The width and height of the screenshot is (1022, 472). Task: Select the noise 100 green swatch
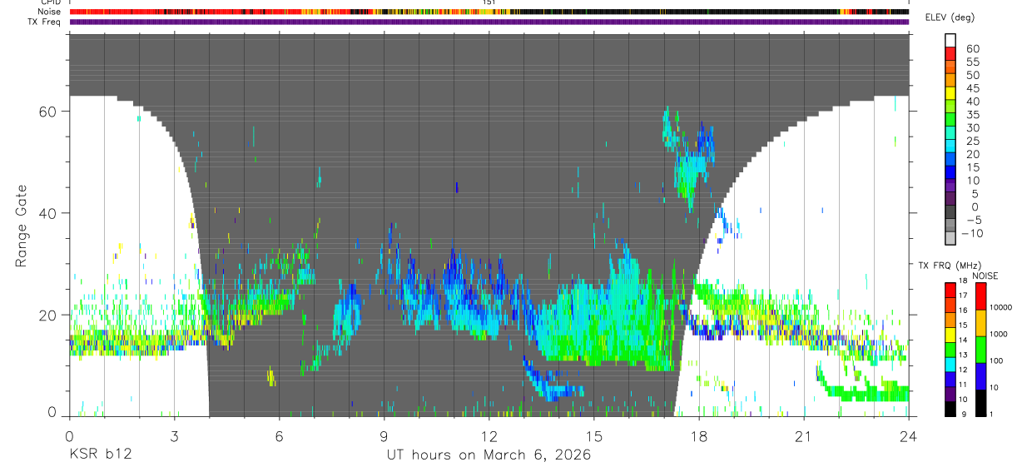click(981, 350)
